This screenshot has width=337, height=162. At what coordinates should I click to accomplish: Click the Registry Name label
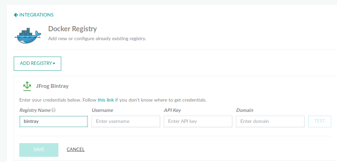pyautogui.click(x=35, y=110)
